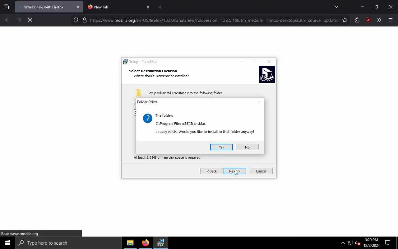The height and width of the screenshot is (249, 398).
Task: Go back one page in Firefox
Action: click(x=7, y=20)
